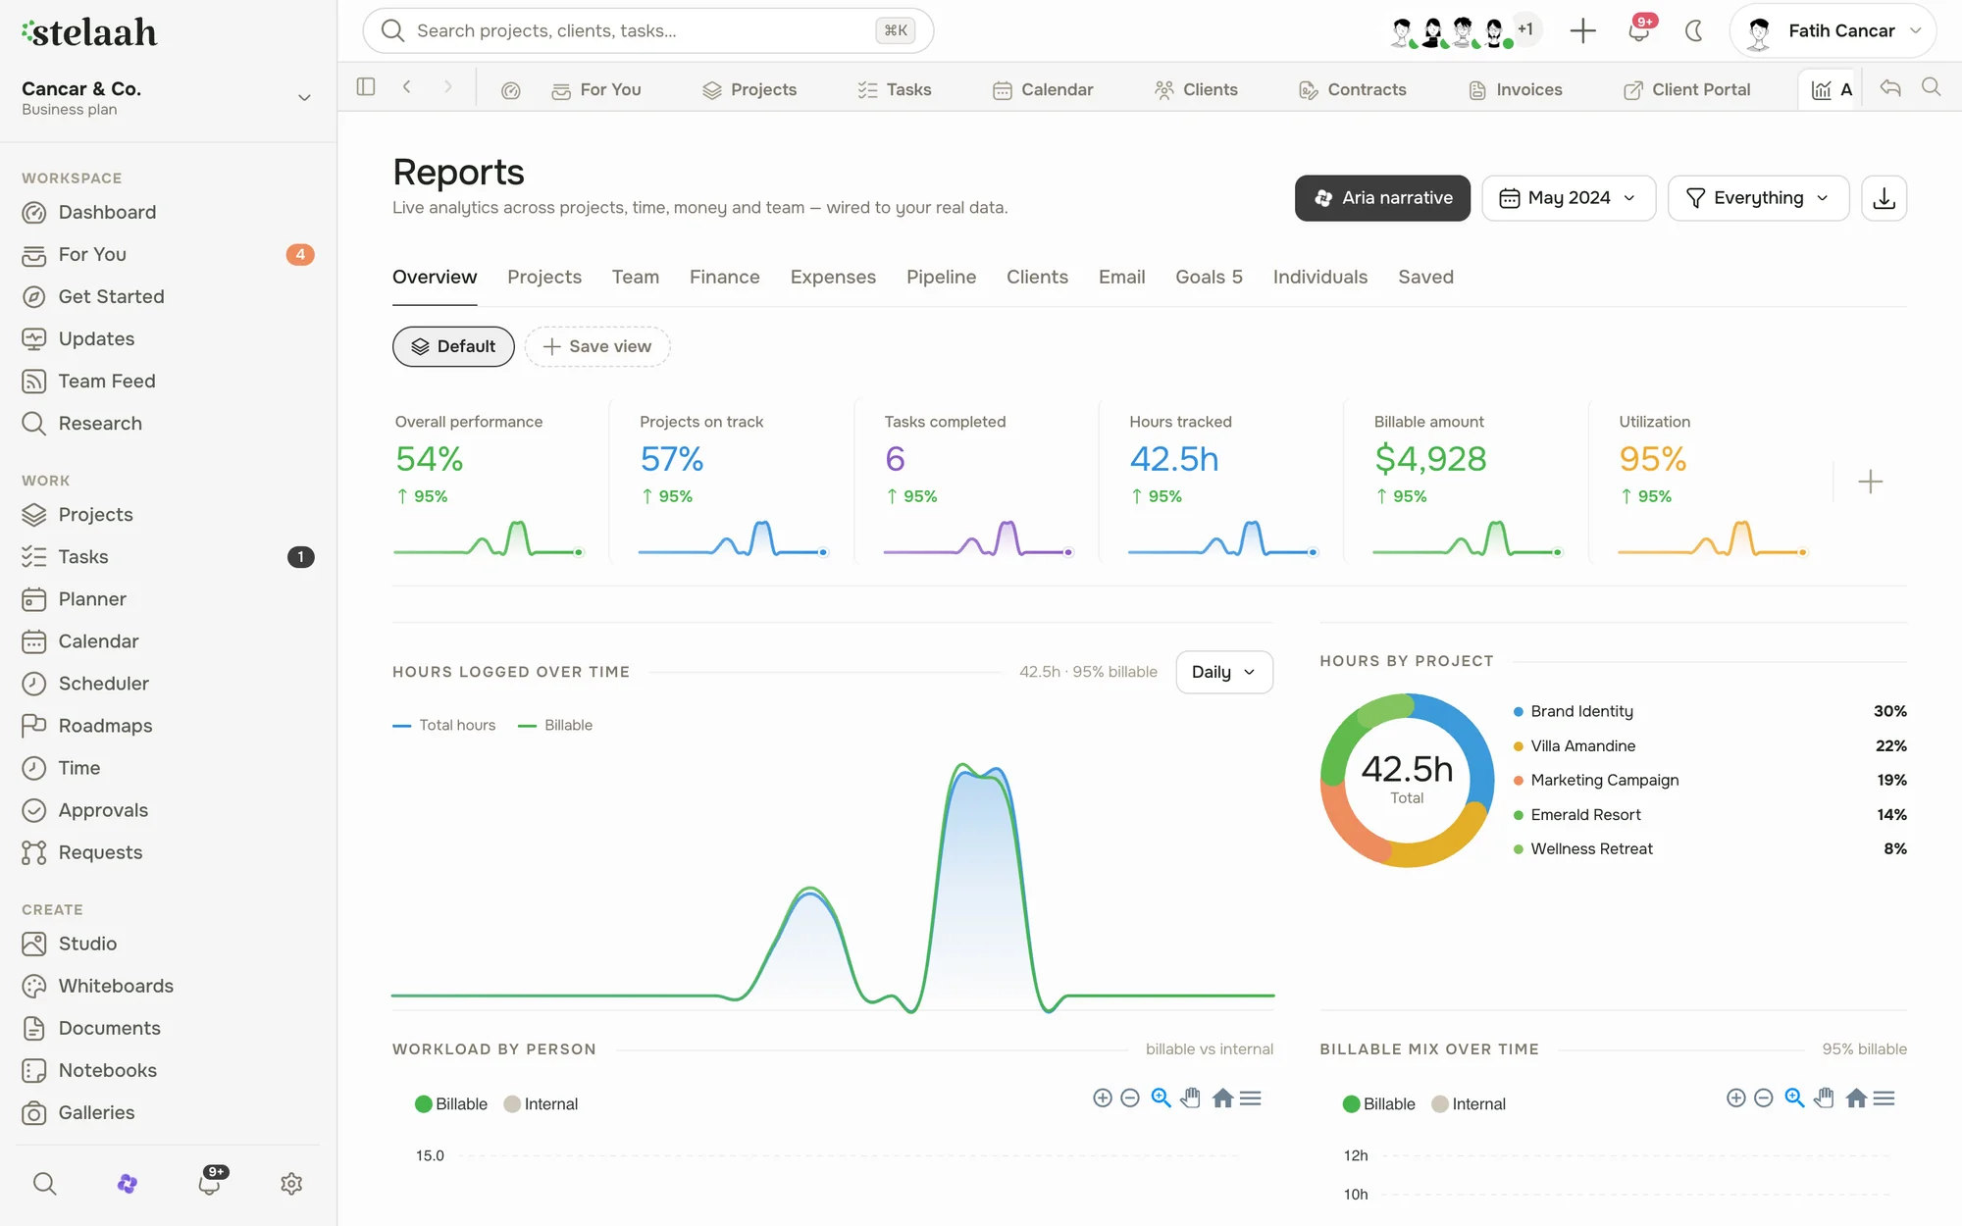
Task: Click Aria narrative button
Action: (1382, 198)
